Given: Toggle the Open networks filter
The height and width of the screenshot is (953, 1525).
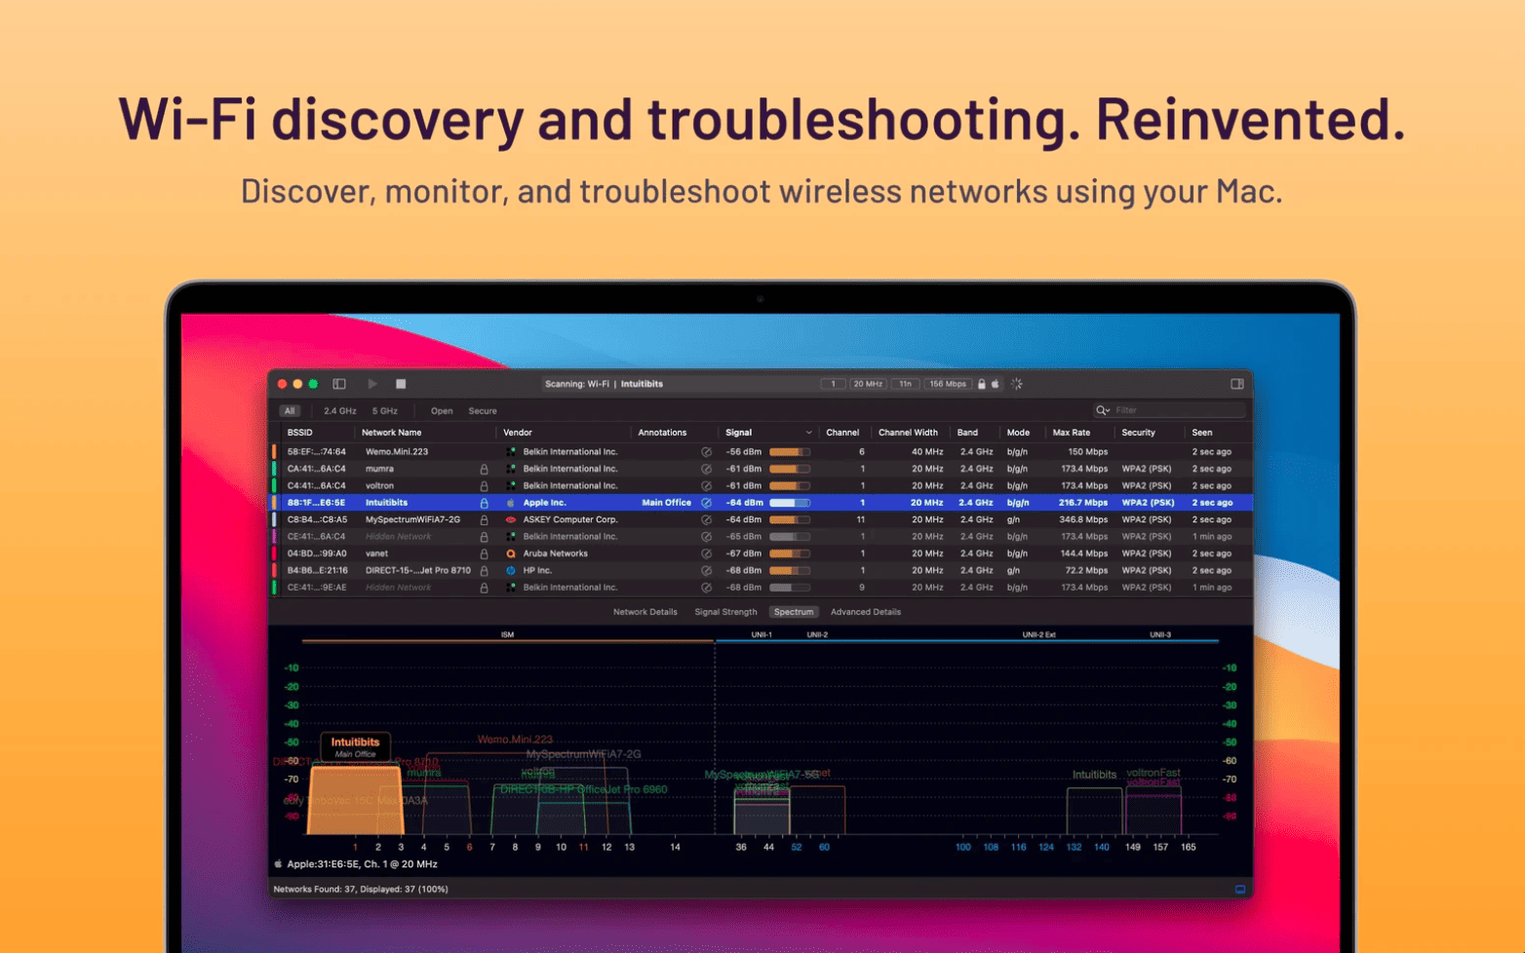Looking at the screenshot, I should [x=442, y=411].
